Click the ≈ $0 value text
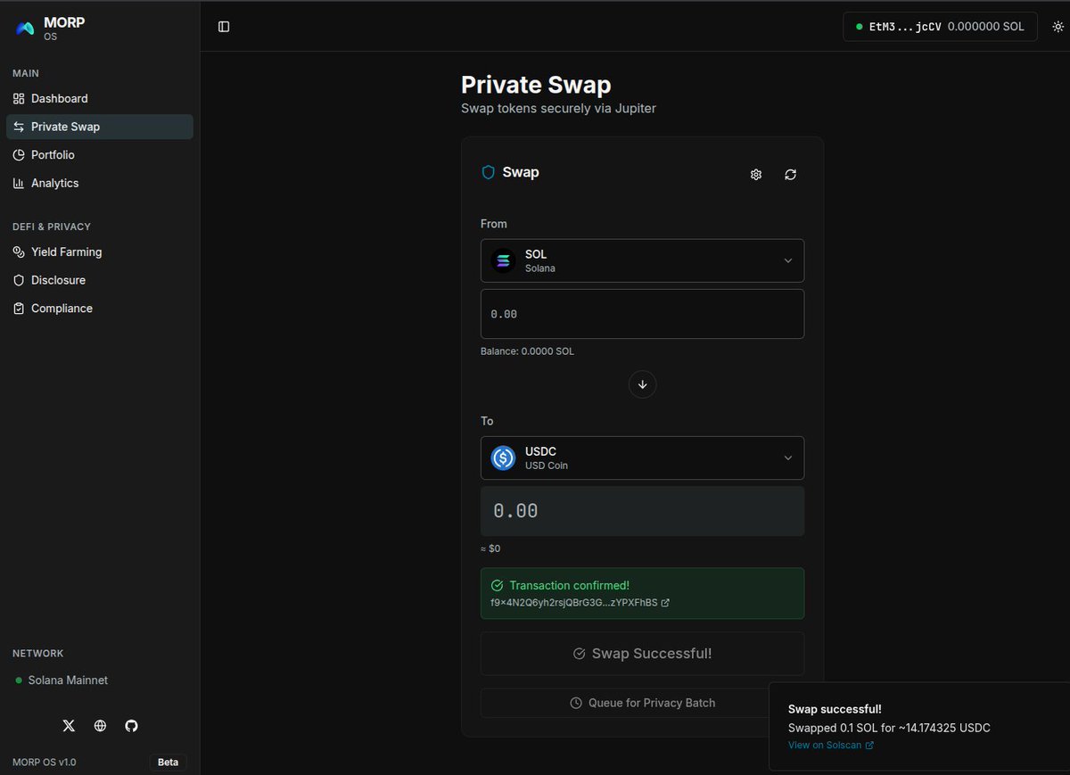The height and width of the screenshot is (775, 1070). click(490, 548)
